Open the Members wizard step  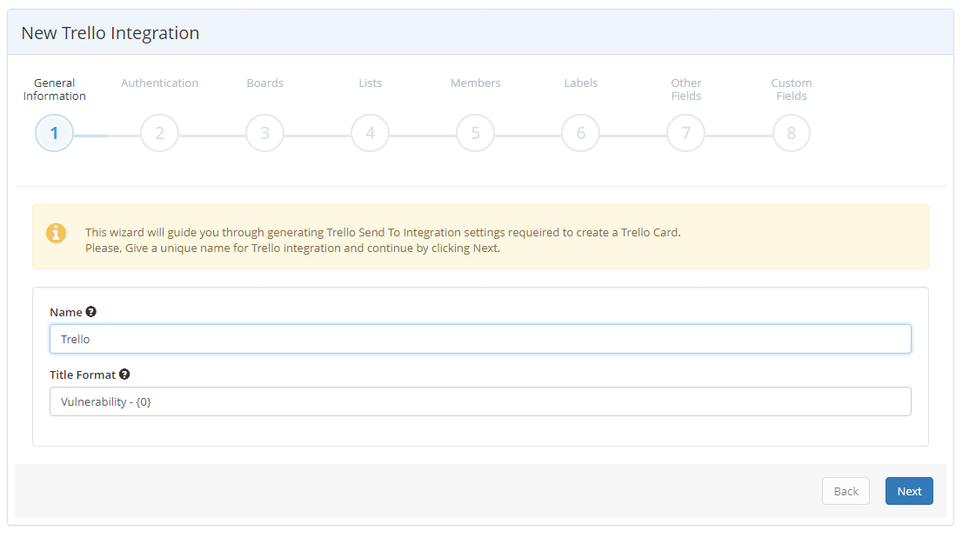475,83
